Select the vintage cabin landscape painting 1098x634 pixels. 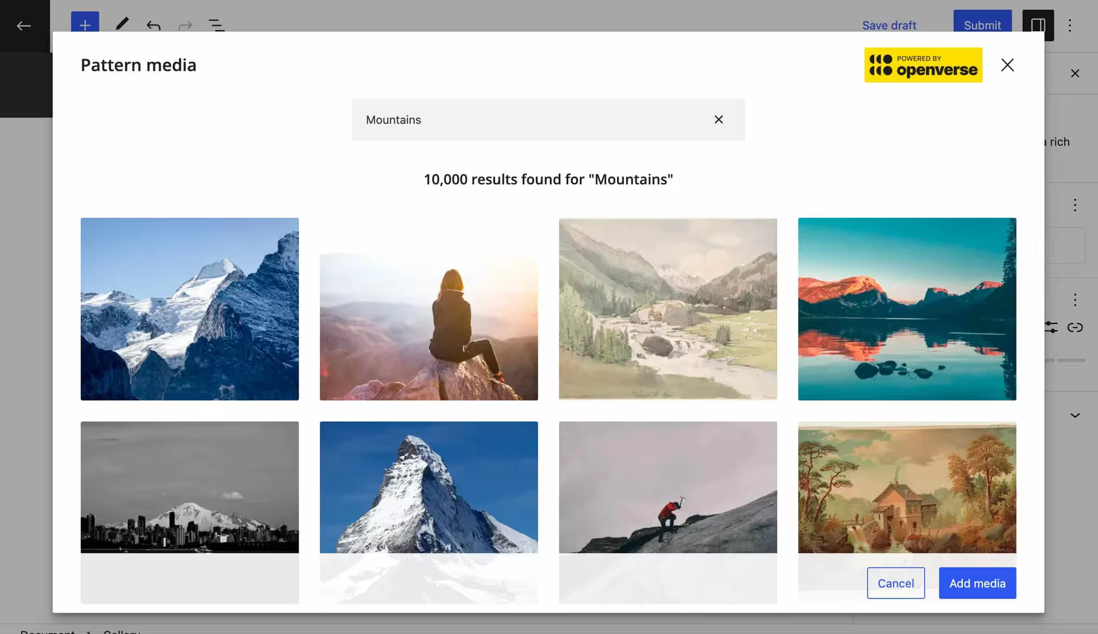tap(907, 487)
